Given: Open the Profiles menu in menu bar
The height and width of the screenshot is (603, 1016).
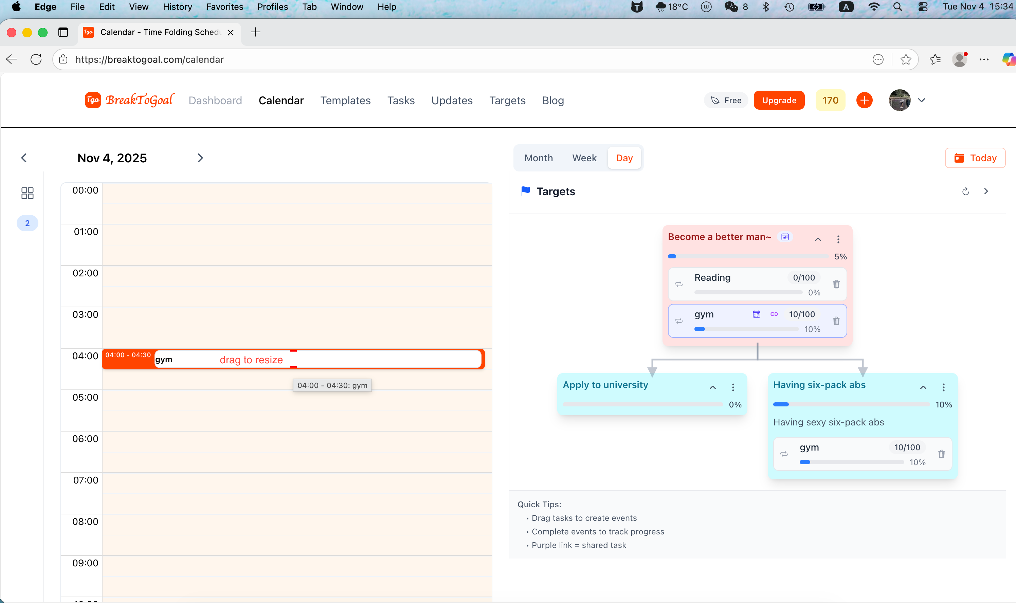Looking at the screenshot, I should tap(272, 6).
